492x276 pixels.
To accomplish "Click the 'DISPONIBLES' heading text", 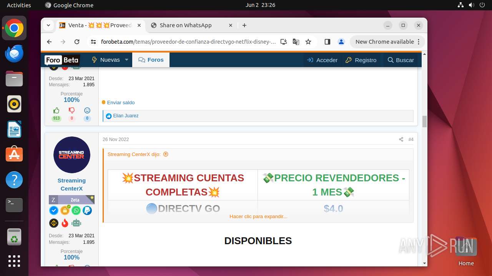I will 258,241.
